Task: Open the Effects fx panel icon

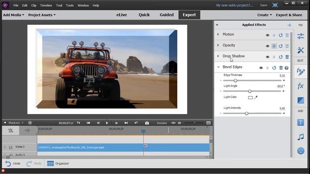Action: coord(300,86)
